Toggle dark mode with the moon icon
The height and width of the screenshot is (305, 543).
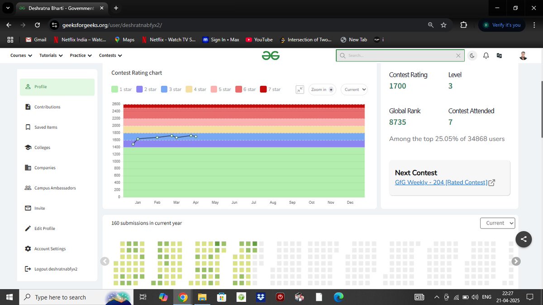point(472,55)
